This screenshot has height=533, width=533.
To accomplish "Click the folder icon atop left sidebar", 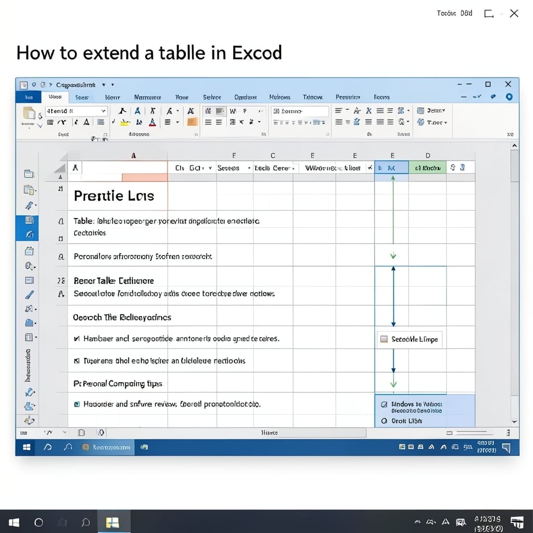I will (x=29, y=174).
